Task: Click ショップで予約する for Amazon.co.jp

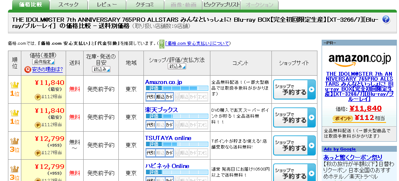Action: pyautogui.click(x=294, y=89)
